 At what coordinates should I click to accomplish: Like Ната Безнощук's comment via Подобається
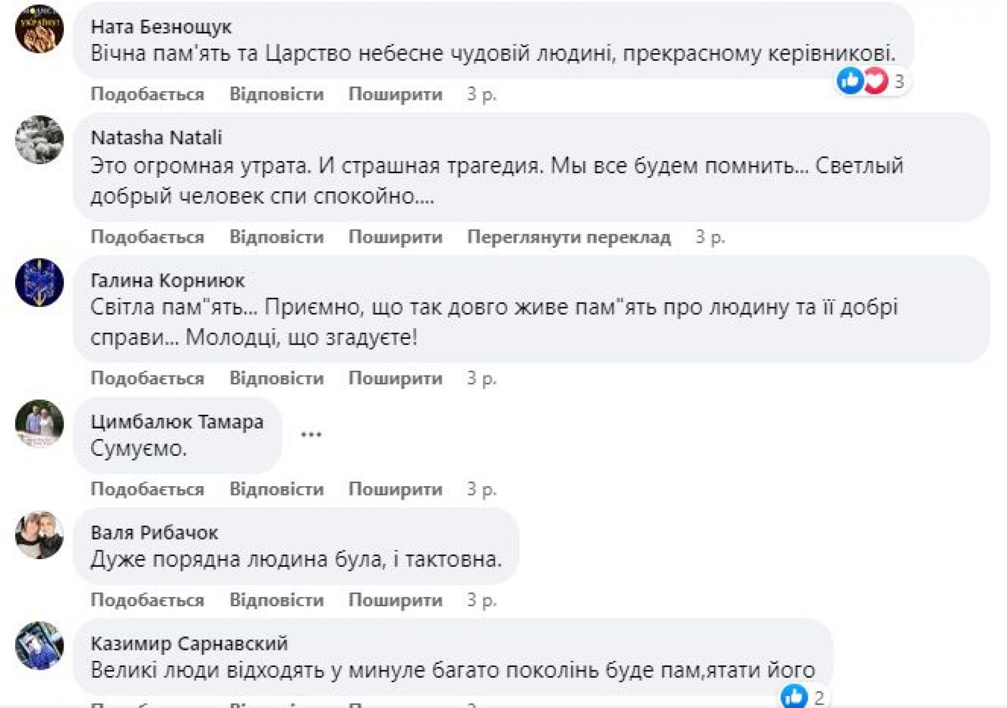tap(147, 94)
